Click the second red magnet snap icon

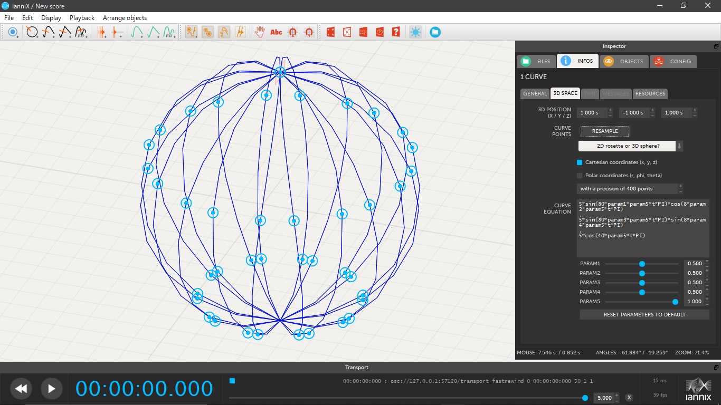tap(309, 32)
